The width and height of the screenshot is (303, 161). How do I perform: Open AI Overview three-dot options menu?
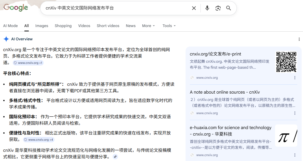tap(299, 39)
